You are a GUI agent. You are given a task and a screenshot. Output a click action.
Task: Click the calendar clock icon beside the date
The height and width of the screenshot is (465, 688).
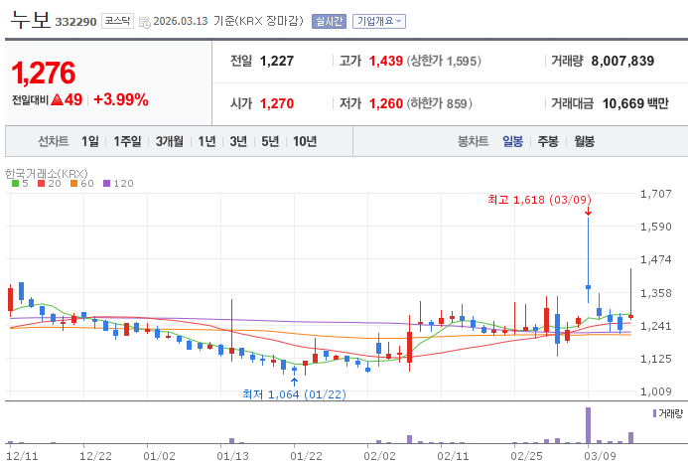click(x=144, y=22)
